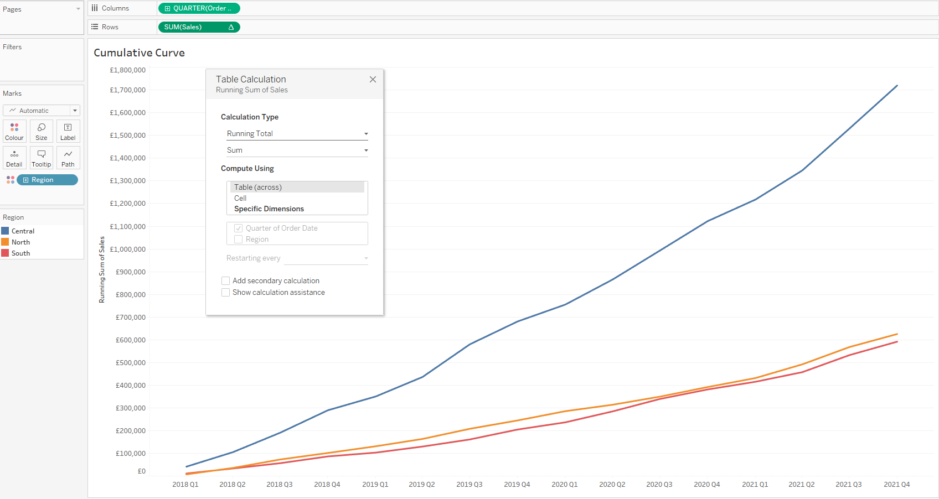Close the Table Calculation dialog
The image size is (939, 499).
(373, 80)
